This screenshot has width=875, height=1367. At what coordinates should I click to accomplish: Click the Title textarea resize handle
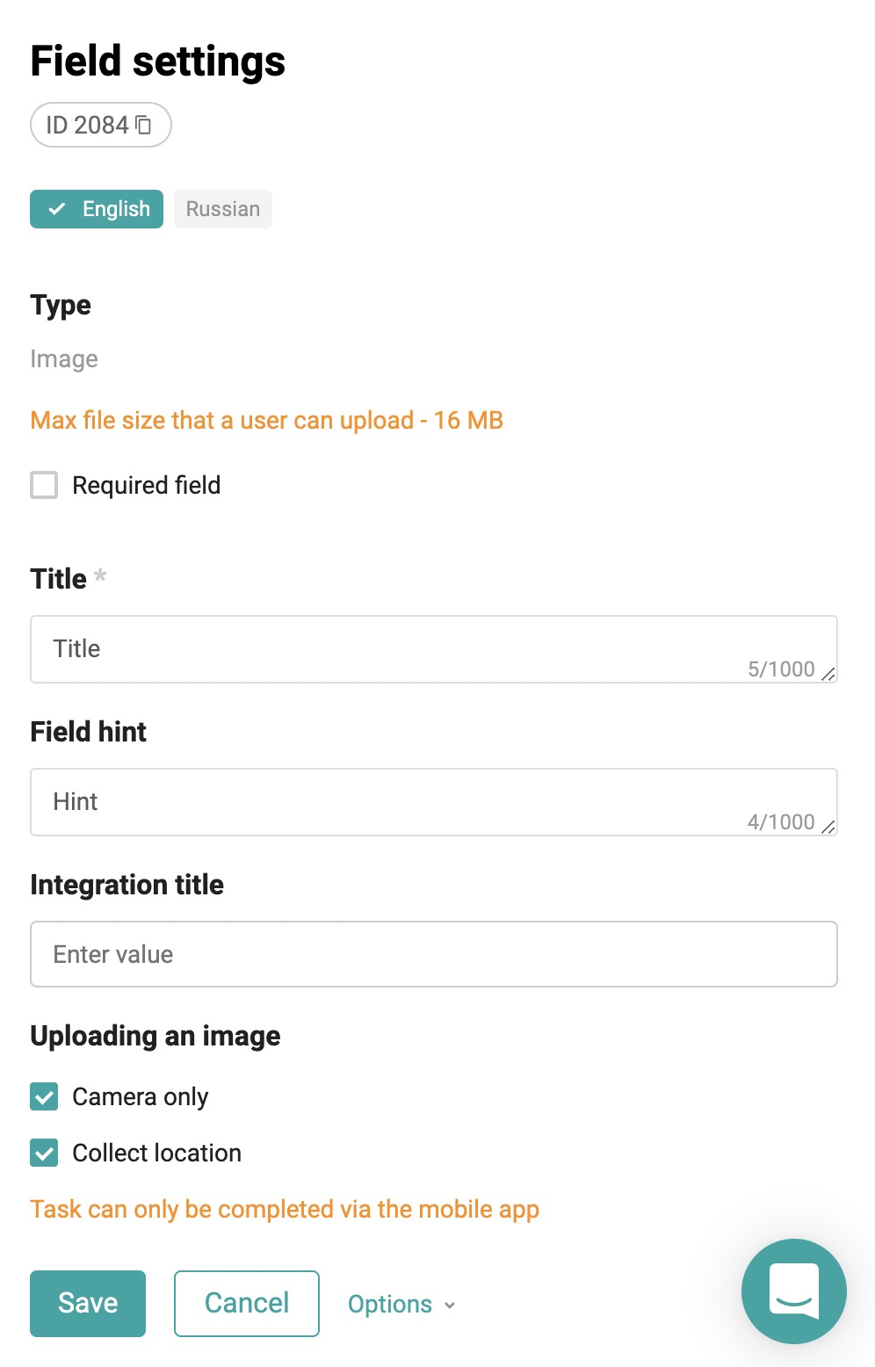click(828, 673)
